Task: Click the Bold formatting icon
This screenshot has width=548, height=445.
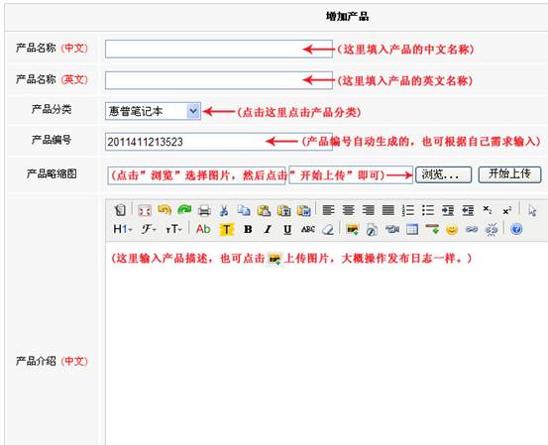Action: click(248, 229)
